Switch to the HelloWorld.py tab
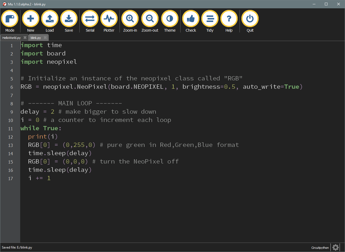 tap(12, 38)
